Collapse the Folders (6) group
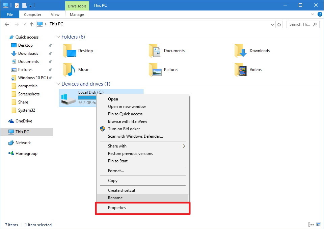 point(58,37)
